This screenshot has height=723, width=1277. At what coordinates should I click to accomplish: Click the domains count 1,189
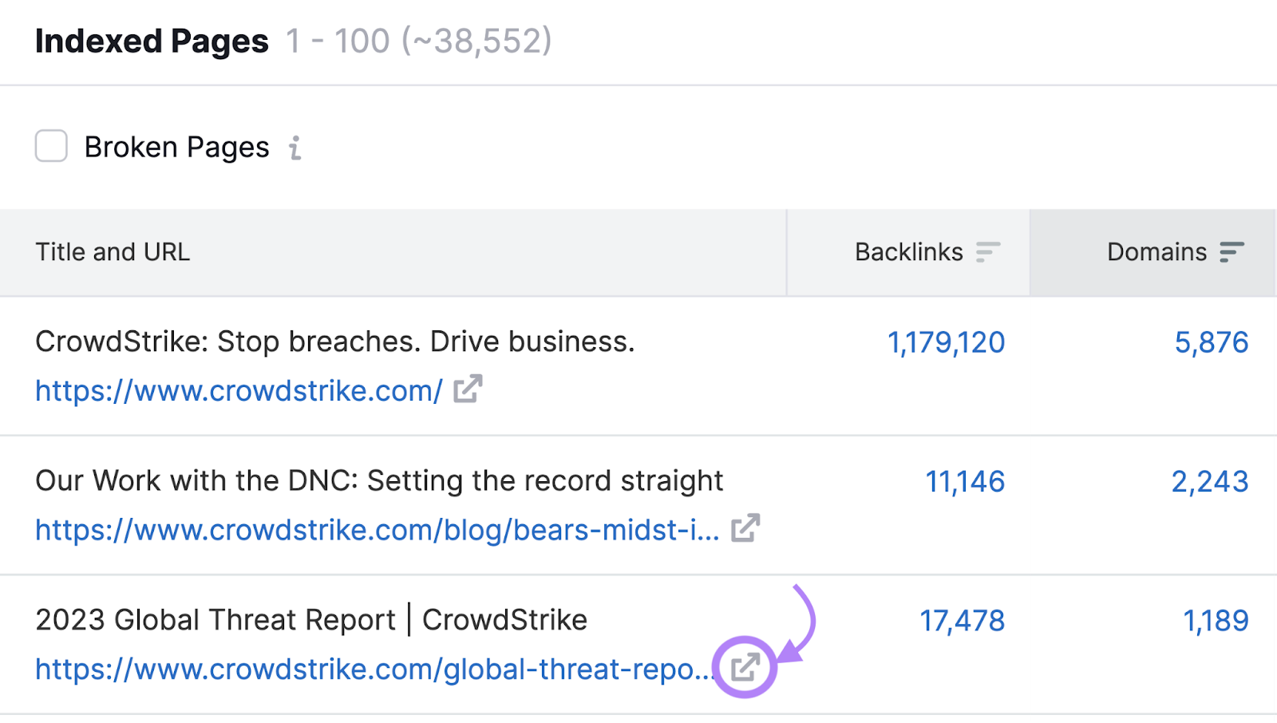1216,620
